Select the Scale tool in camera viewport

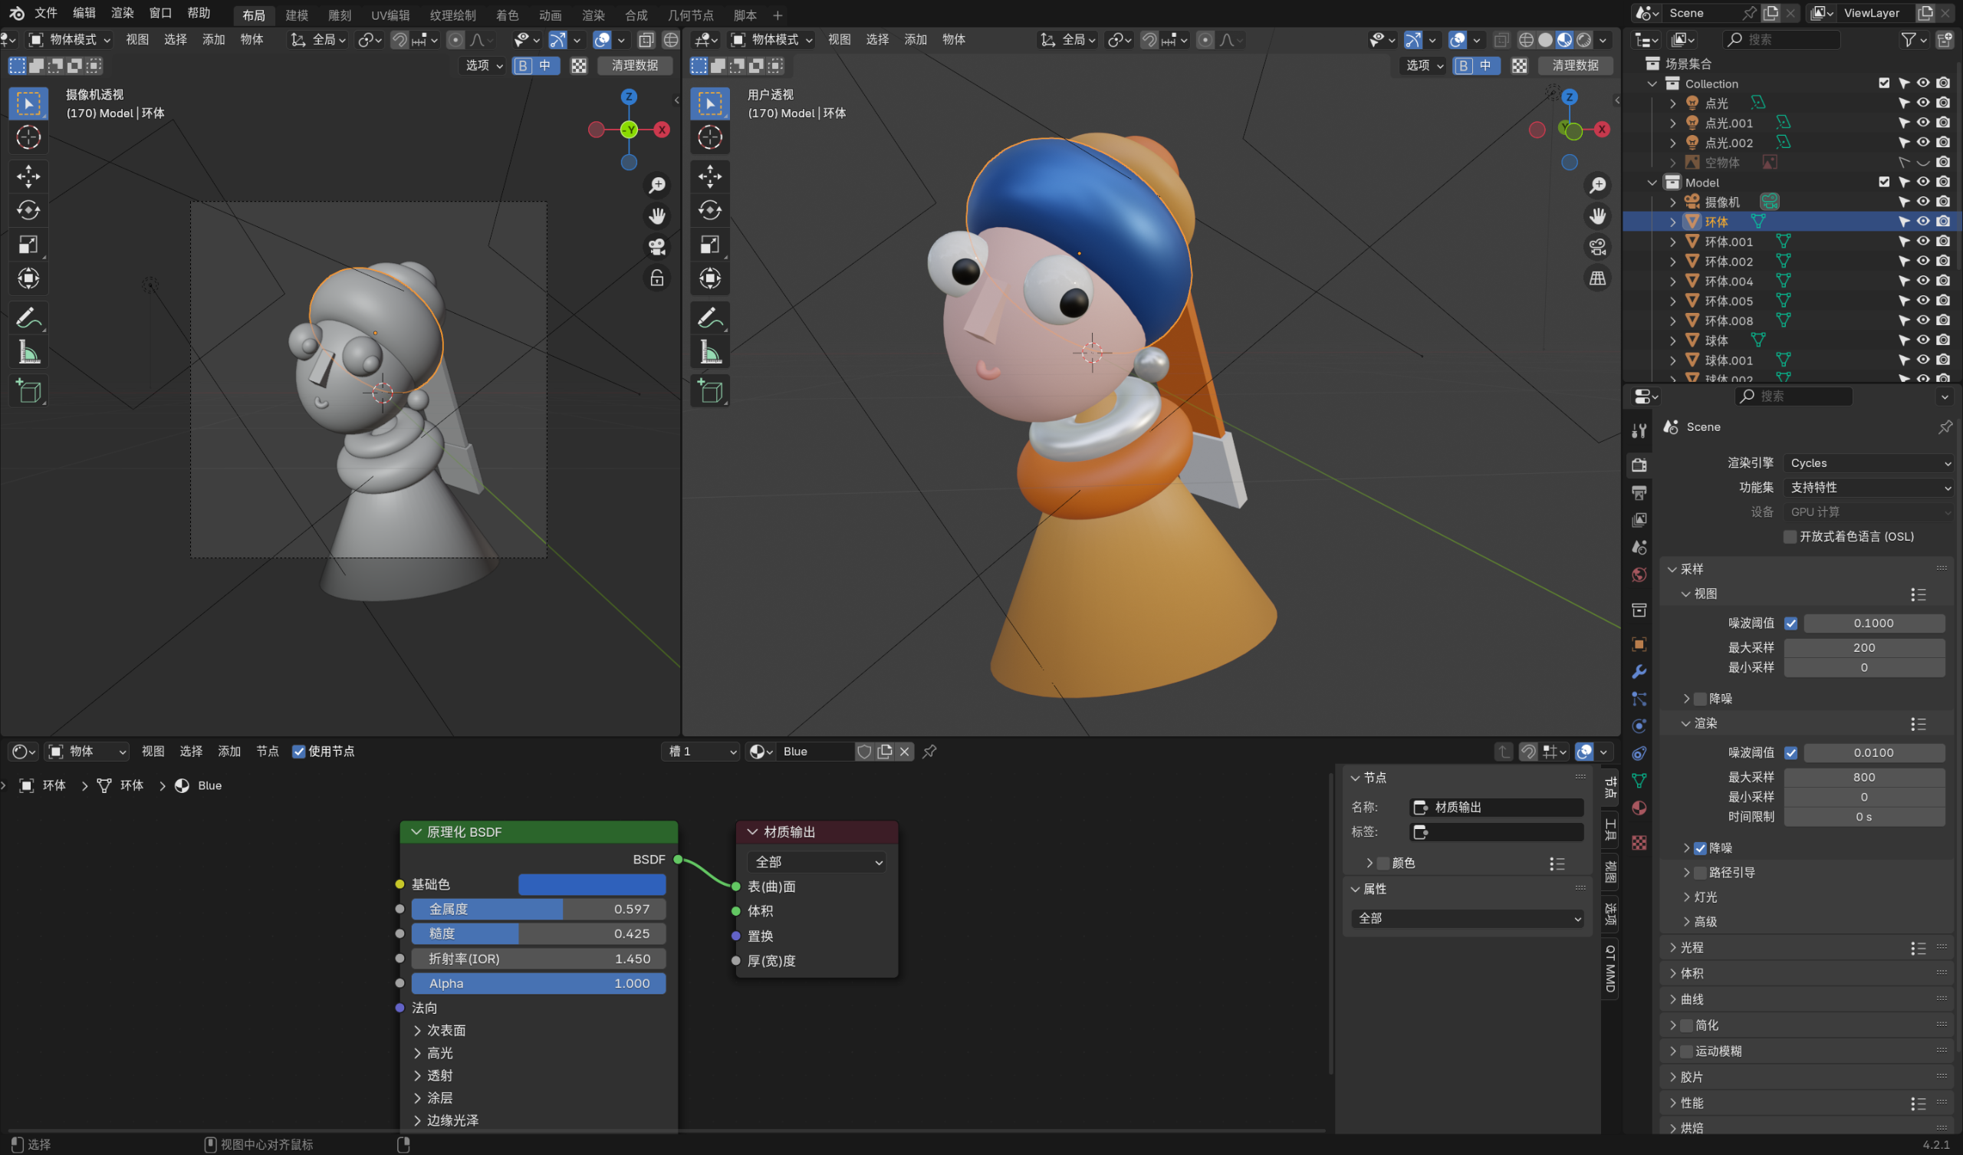[28, 245]
